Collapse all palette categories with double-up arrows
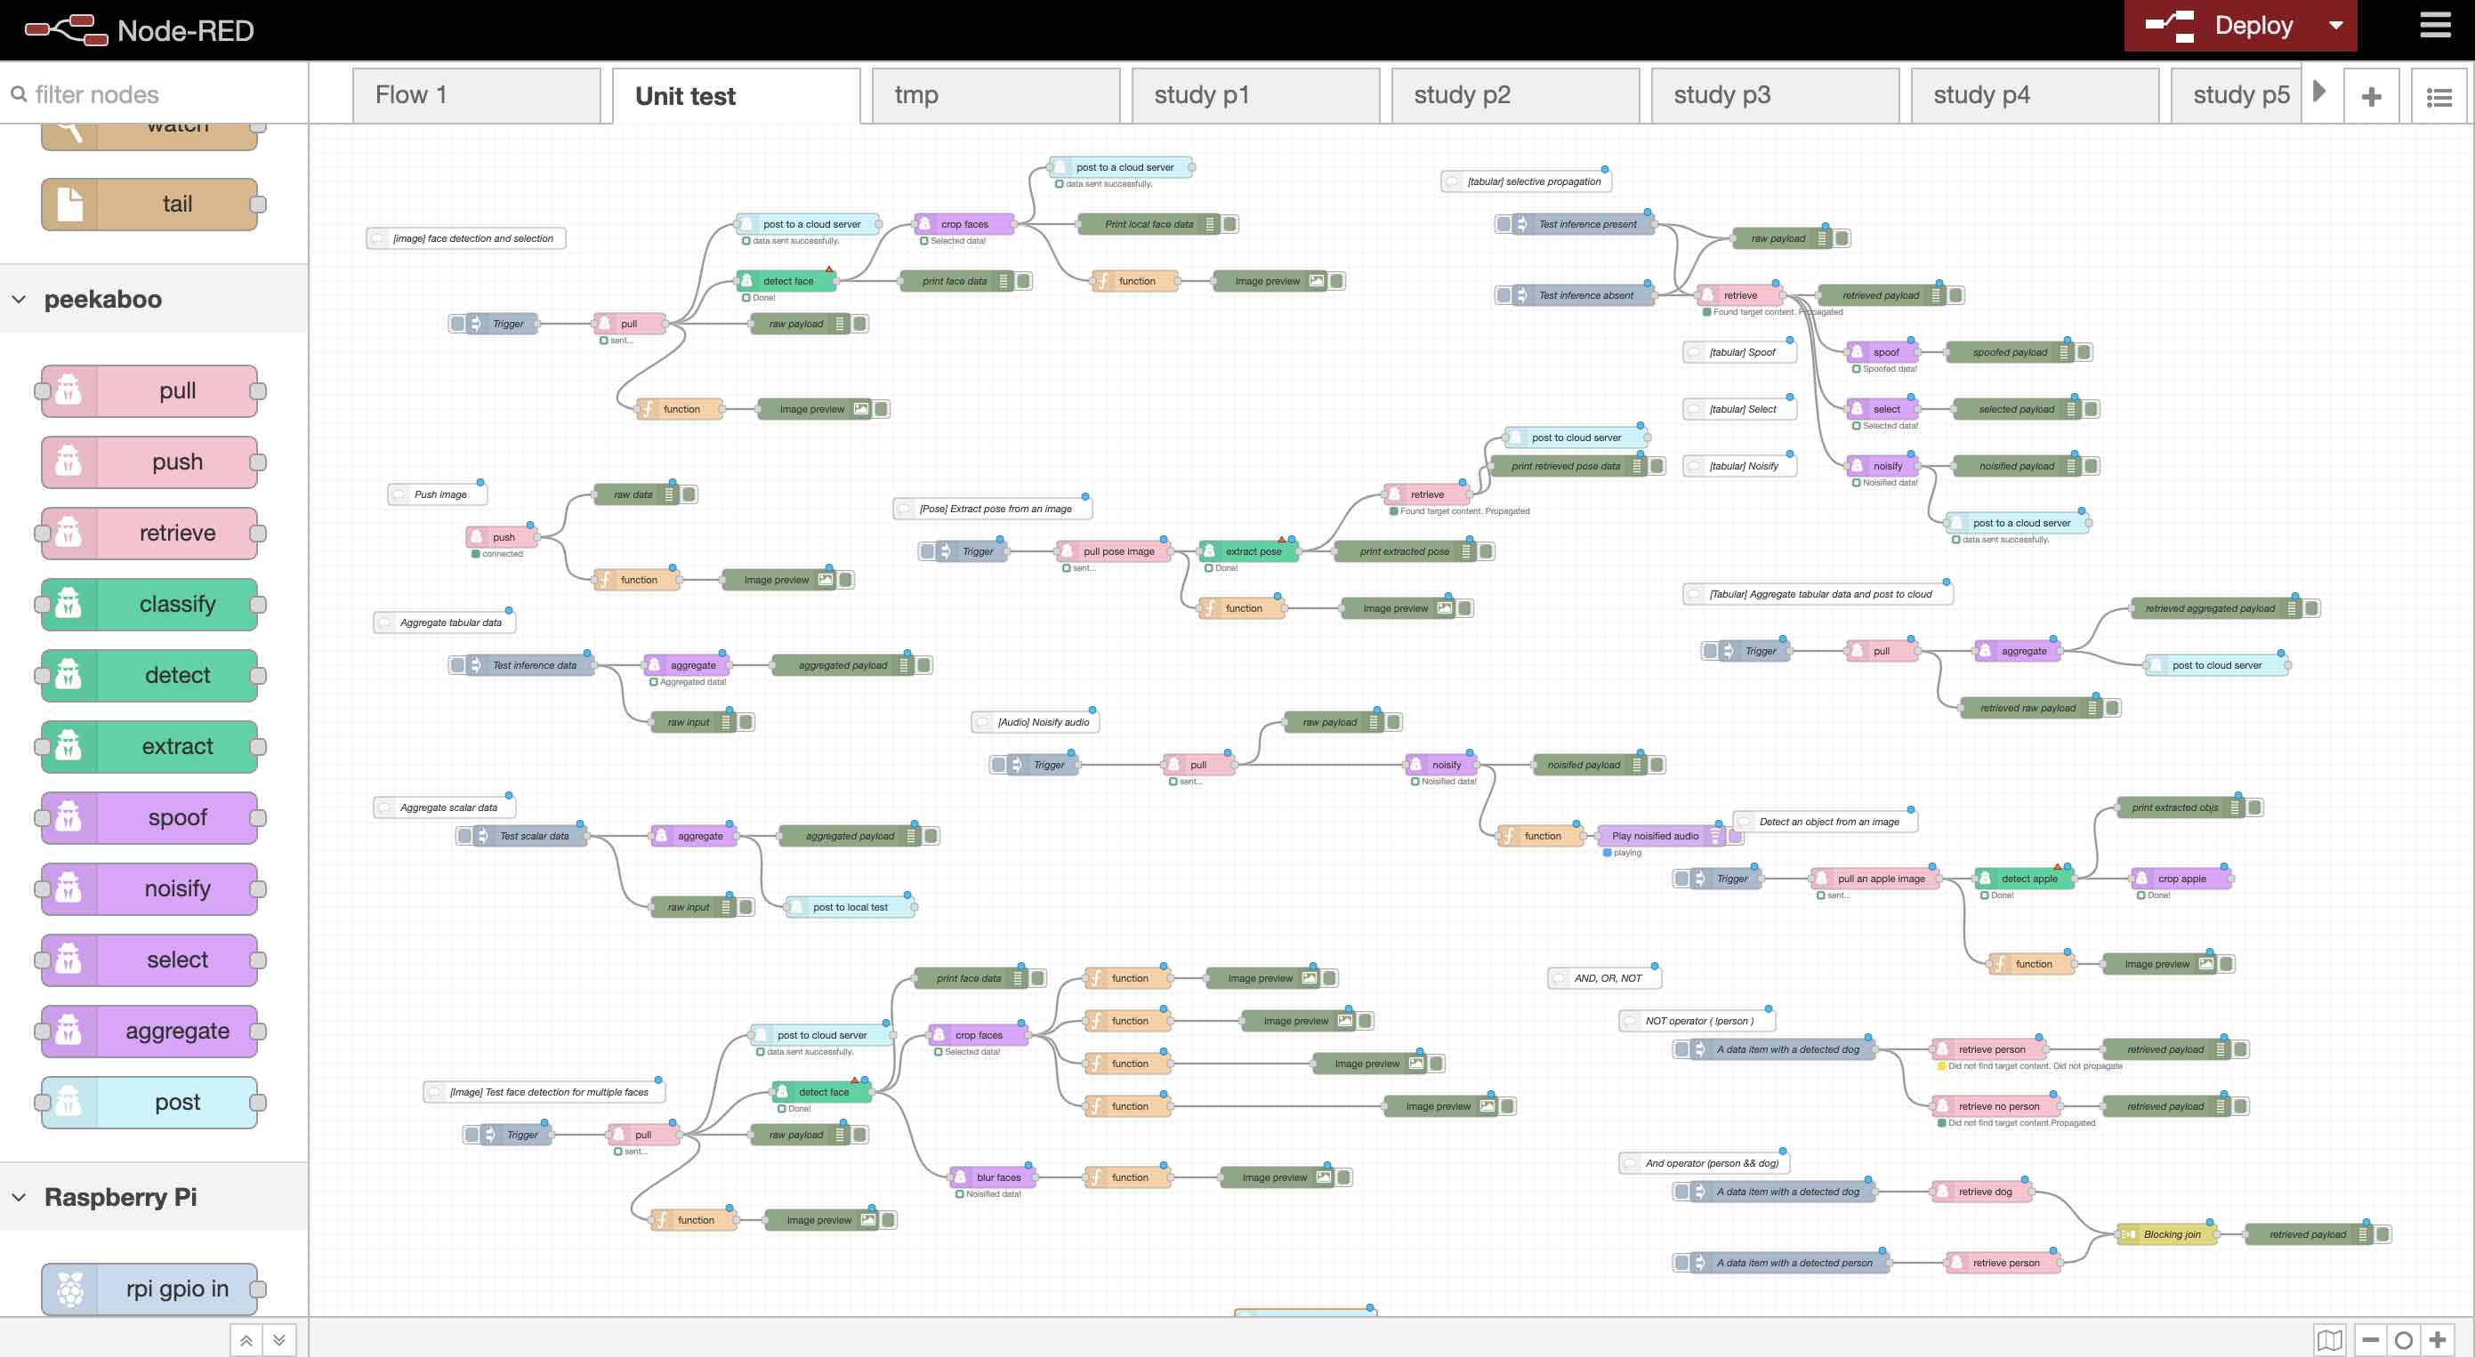The width and height of the screenshot is (2475, 1357). pos(246,1341)
